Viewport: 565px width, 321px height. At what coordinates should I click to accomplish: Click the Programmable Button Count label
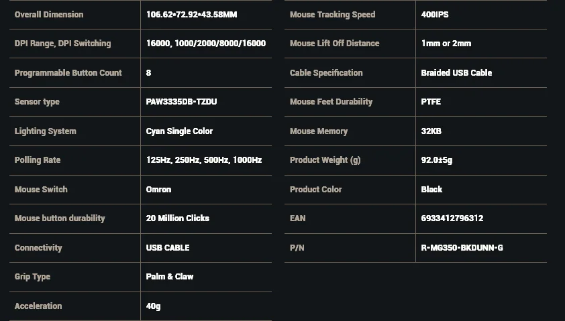[x=68, y=73]
